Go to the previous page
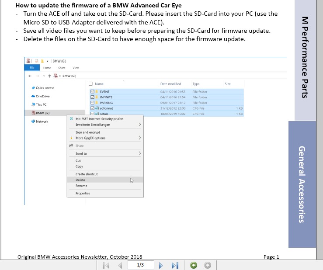The width and height of the screenshot is (323, 270). pyautogui.click(x=120, y=265)
